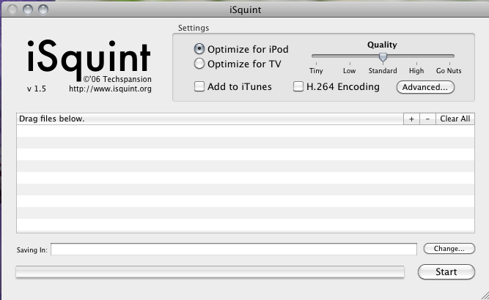489x300 pixels.
Task: Zoom the iSquint window
Action: [43, 10]
